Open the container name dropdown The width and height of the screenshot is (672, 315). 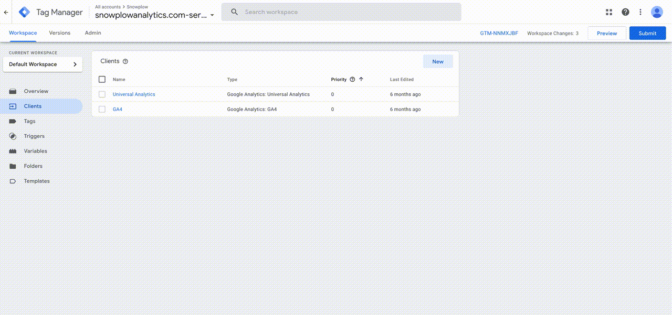(212, 15)
